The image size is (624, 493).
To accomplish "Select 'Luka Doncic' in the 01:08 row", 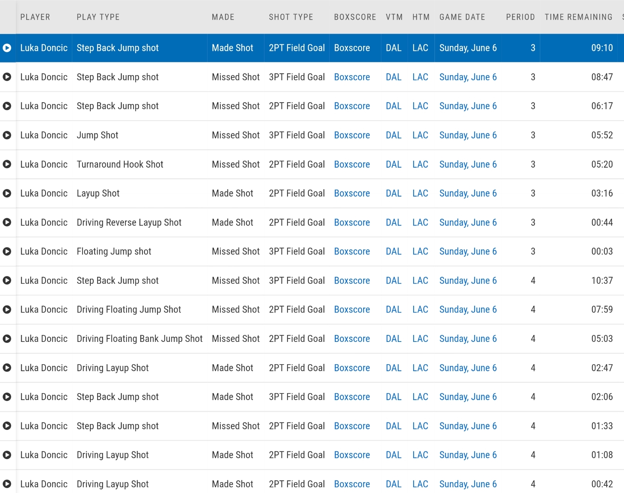I will tap(44, 455).
